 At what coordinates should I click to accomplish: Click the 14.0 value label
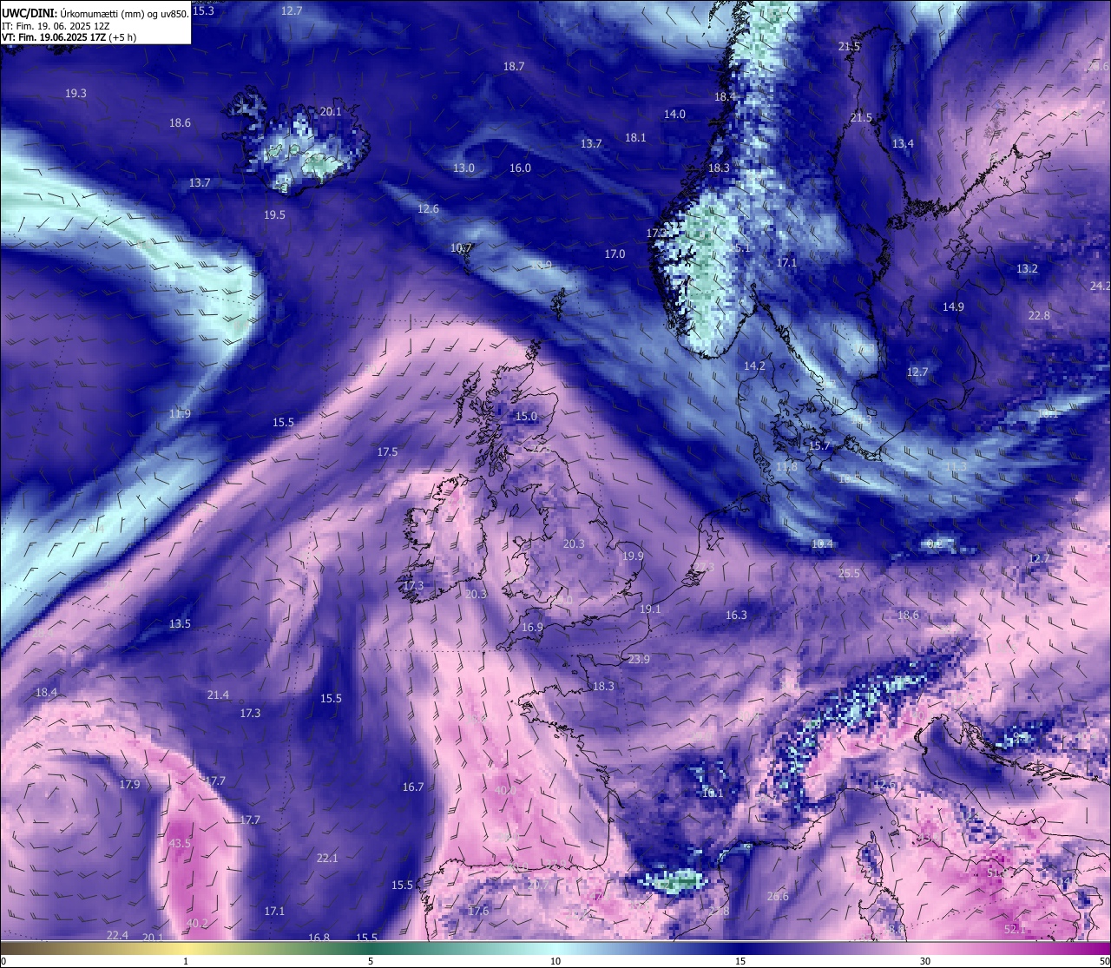tap(674, 114)
